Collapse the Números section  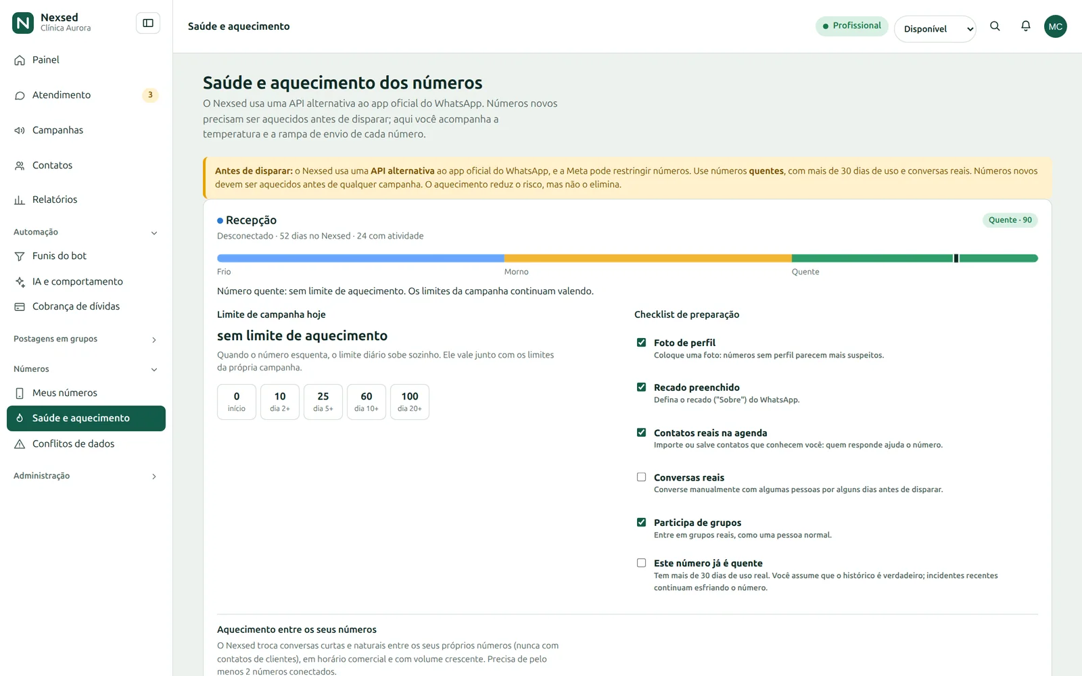click(x=86, y=369)
